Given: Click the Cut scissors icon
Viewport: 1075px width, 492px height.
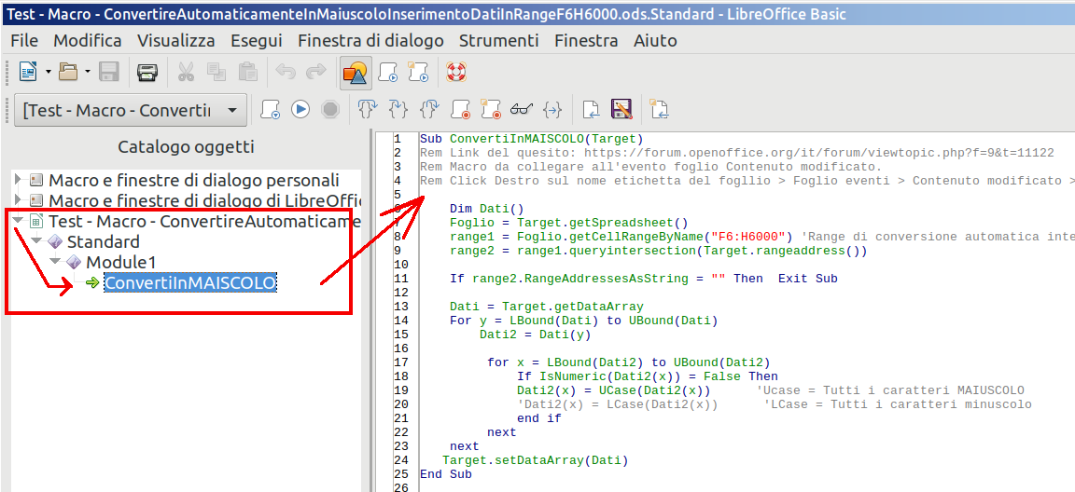Looking at the screenshot, I should (x=186, y=72).
